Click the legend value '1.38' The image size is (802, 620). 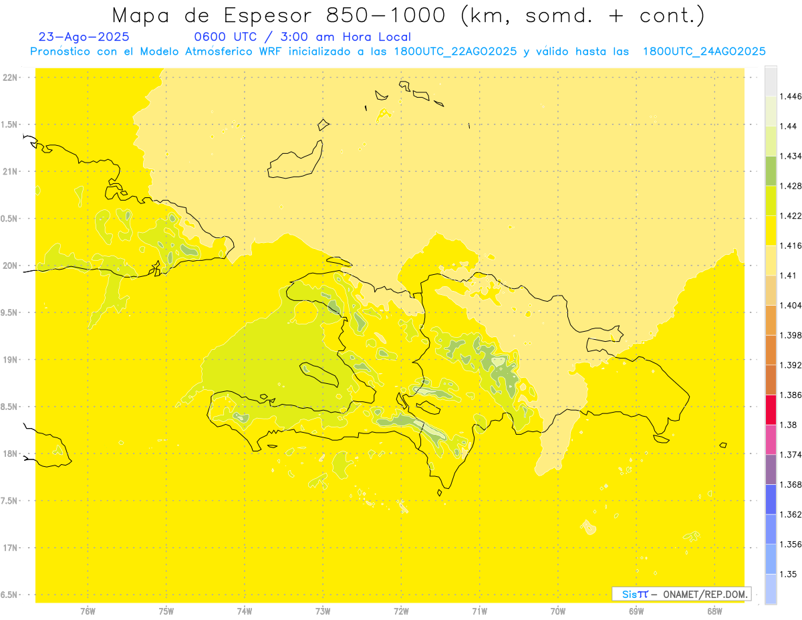click(x=788, y=425)
